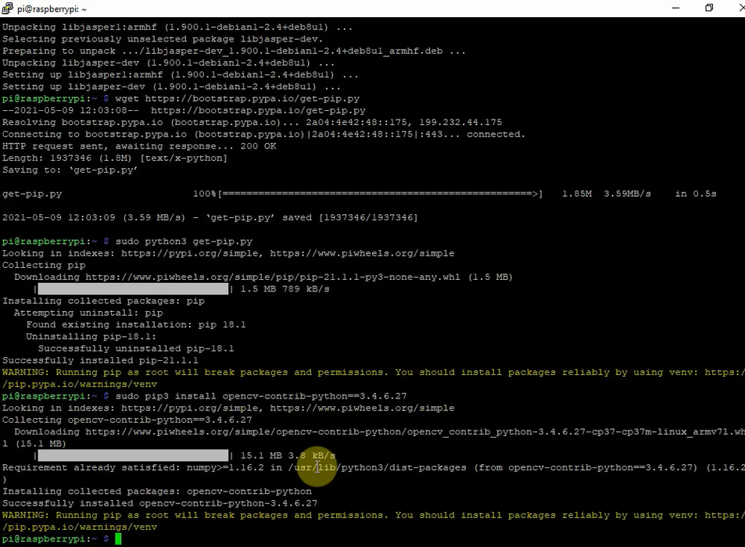Click 'Successfully uninstalled pip-18.1' line
Image resolution: width=745 pixels, height=547 pixels.
136,349
